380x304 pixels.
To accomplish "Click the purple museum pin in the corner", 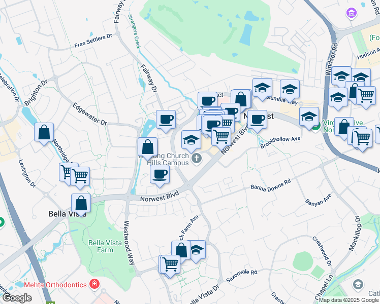I will click(x=352, y=13).
